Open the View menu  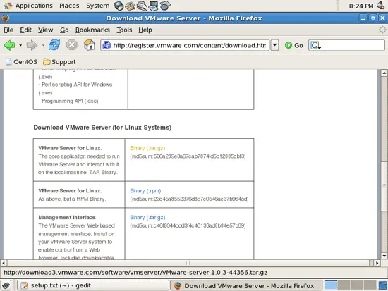[46, 30]
